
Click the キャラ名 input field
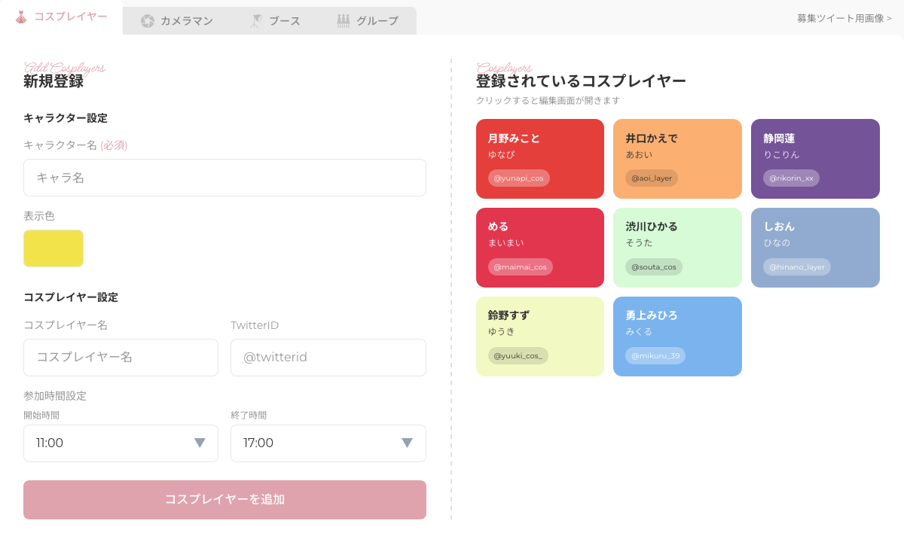pos(224,178)
